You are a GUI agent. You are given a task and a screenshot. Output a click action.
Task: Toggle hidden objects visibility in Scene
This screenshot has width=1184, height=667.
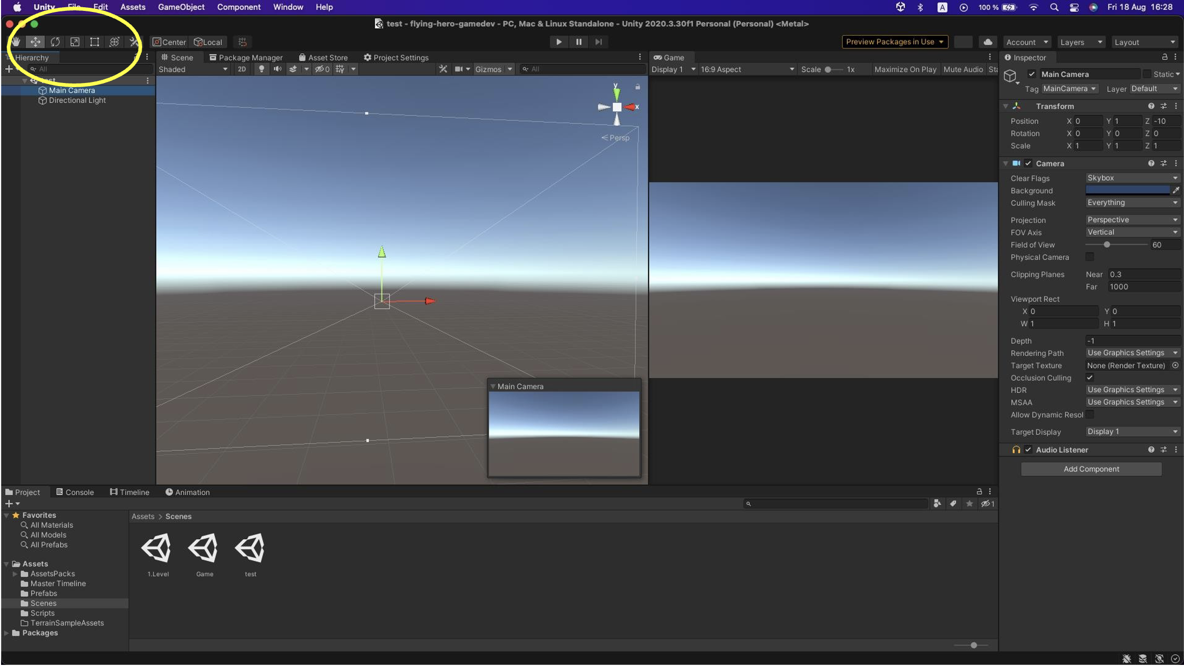322,69
